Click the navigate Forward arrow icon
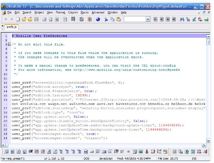 [11, 19]
